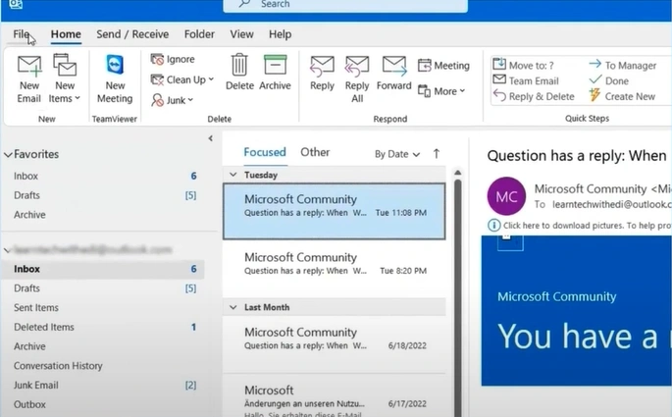Apply the Reply & Delete quick step
Viewport: 672px width, 417px height.
(x=534, y=96)
